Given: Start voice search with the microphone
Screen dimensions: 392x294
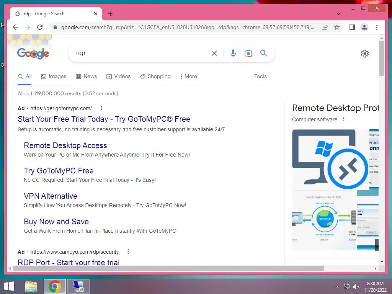Looking at the screenshot, I should click(x=233, y=53).
